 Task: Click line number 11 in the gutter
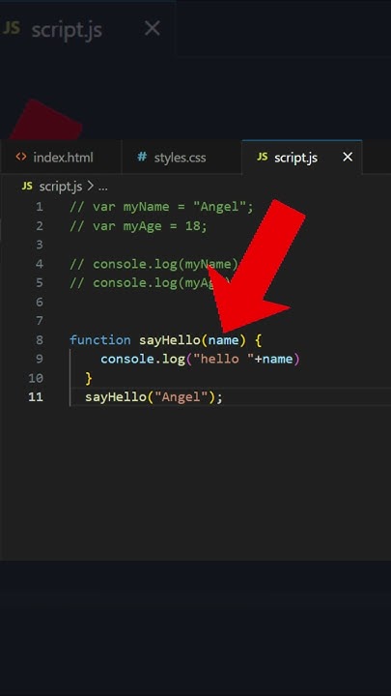pyautogui.click(x=36, y=397)
